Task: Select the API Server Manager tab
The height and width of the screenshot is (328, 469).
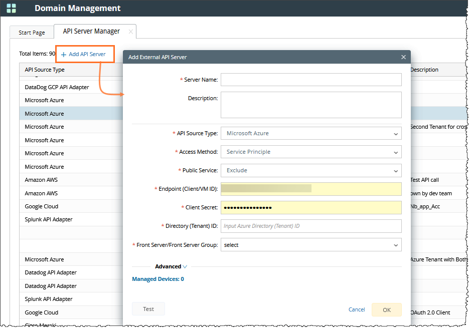Action: point(91,32)
